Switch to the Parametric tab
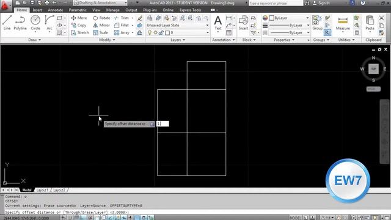 point(78,10)
